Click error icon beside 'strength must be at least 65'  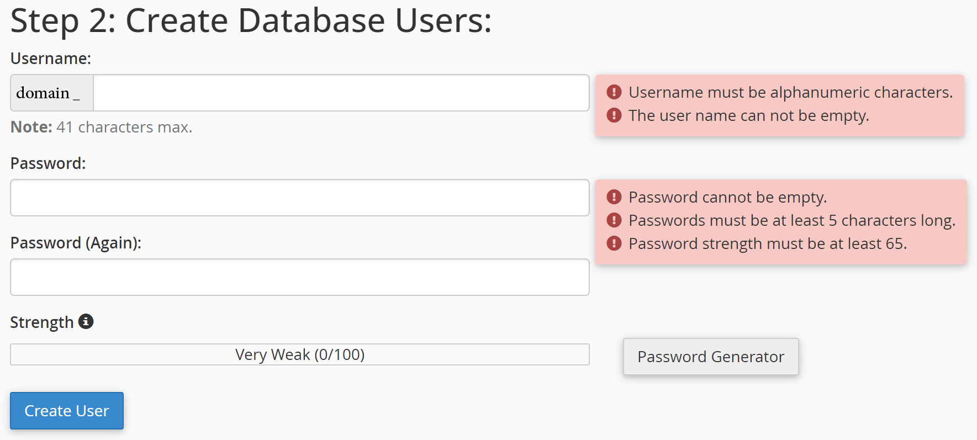614,243
